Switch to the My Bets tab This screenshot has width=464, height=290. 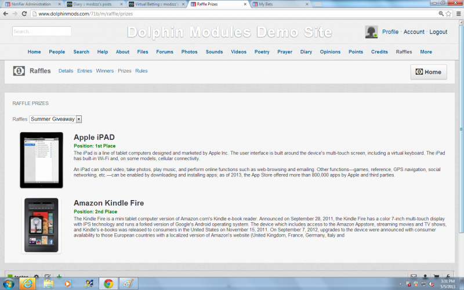280,4
